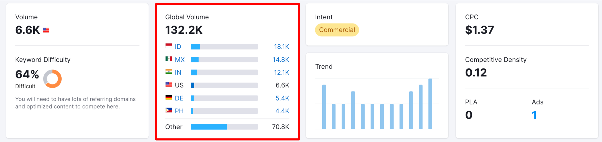This screenshot has width=602, height=142.
Task: Click the US flag beside Volume 6.6K
Action: (x=46, y=30)
